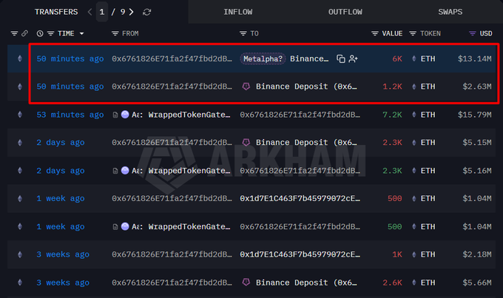Open 50 minutes ago link for 6K transfer
This screenshot has height=298, width=503.
coord(70,58)
